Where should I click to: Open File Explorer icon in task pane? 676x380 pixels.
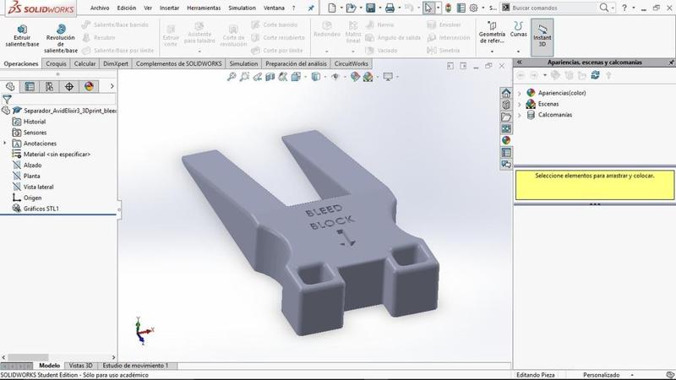point(505,117)
